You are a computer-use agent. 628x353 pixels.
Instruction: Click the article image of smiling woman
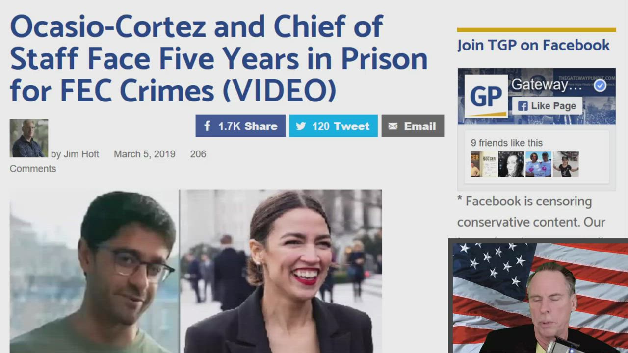coord(281,271)
